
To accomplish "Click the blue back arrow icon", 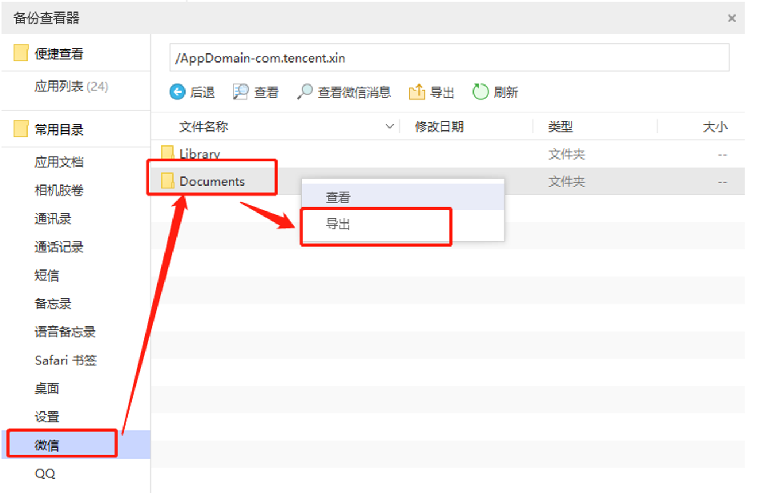I will coord(178,92).
